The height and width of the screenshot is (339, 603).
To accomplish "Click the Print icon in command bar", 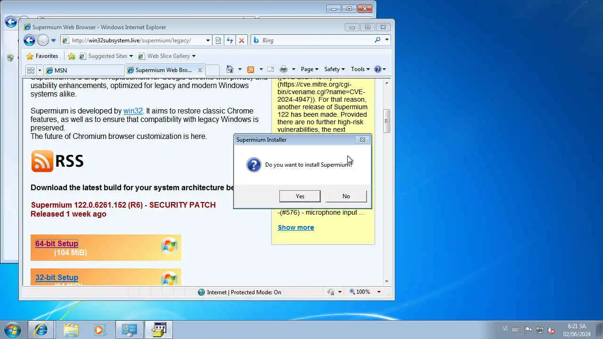I will [284, 69].
